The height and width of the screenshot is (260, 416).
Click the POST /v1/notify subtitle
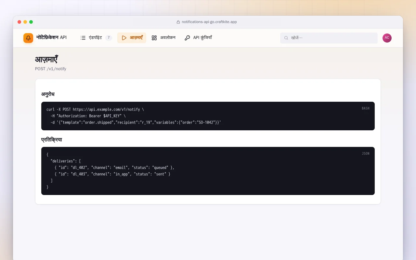click(x=51, y=69)
